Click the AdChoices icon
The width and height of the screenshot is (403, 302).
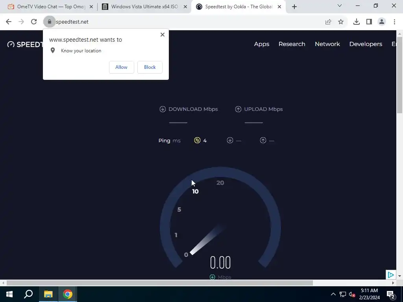click(x=391, y=275)
